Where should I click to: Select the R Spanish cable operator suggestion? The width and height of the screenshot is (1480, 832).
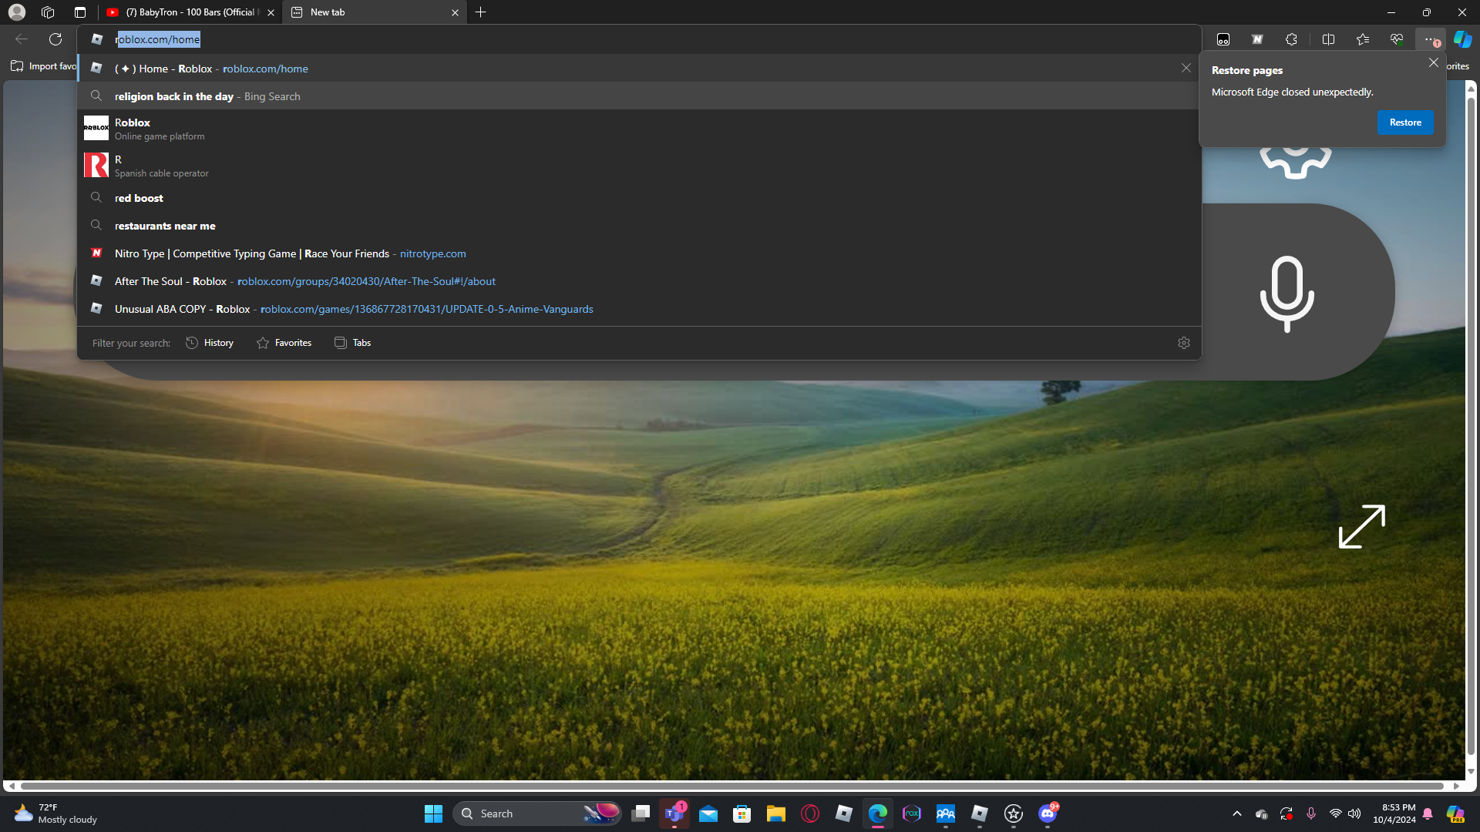coord(640,166)
